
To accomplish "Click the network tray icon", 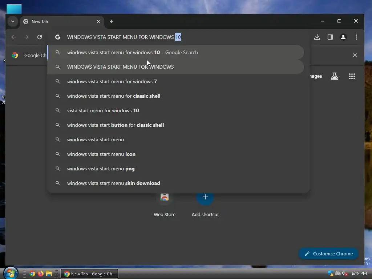I will coord(338,274).
